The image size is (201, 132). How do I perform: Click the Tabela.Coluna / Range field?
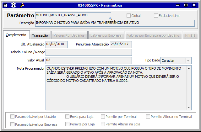pyautogui.click(x=89, y=52)
